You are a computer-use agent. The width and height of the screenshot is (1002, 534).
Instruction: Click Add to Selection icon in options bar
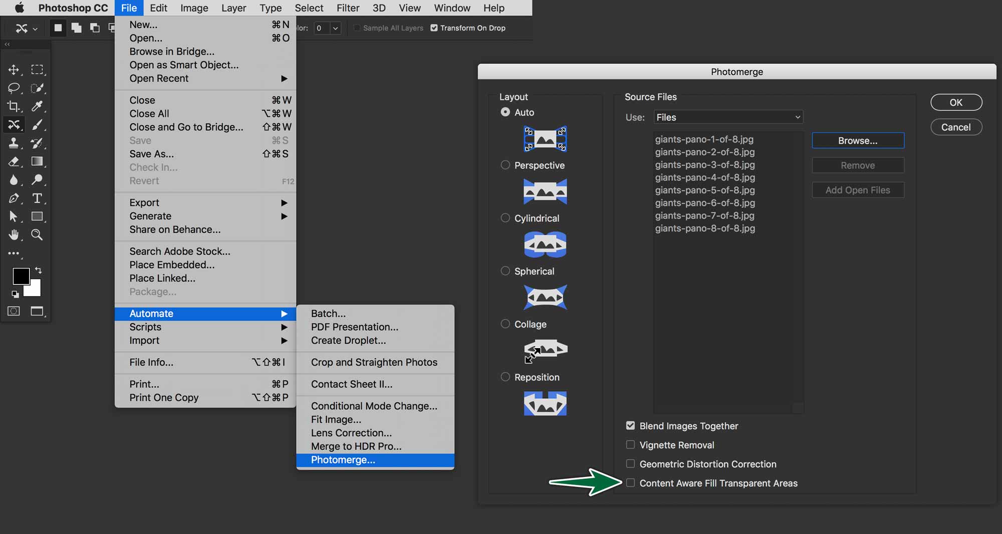[76, 28]
